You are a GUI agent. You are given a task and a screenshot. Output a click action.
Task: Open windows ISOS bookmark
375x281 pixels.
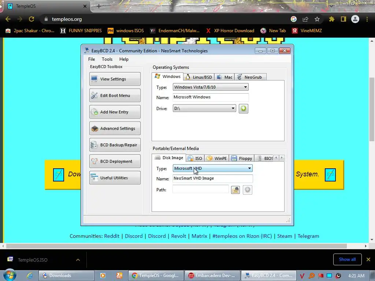126,31
